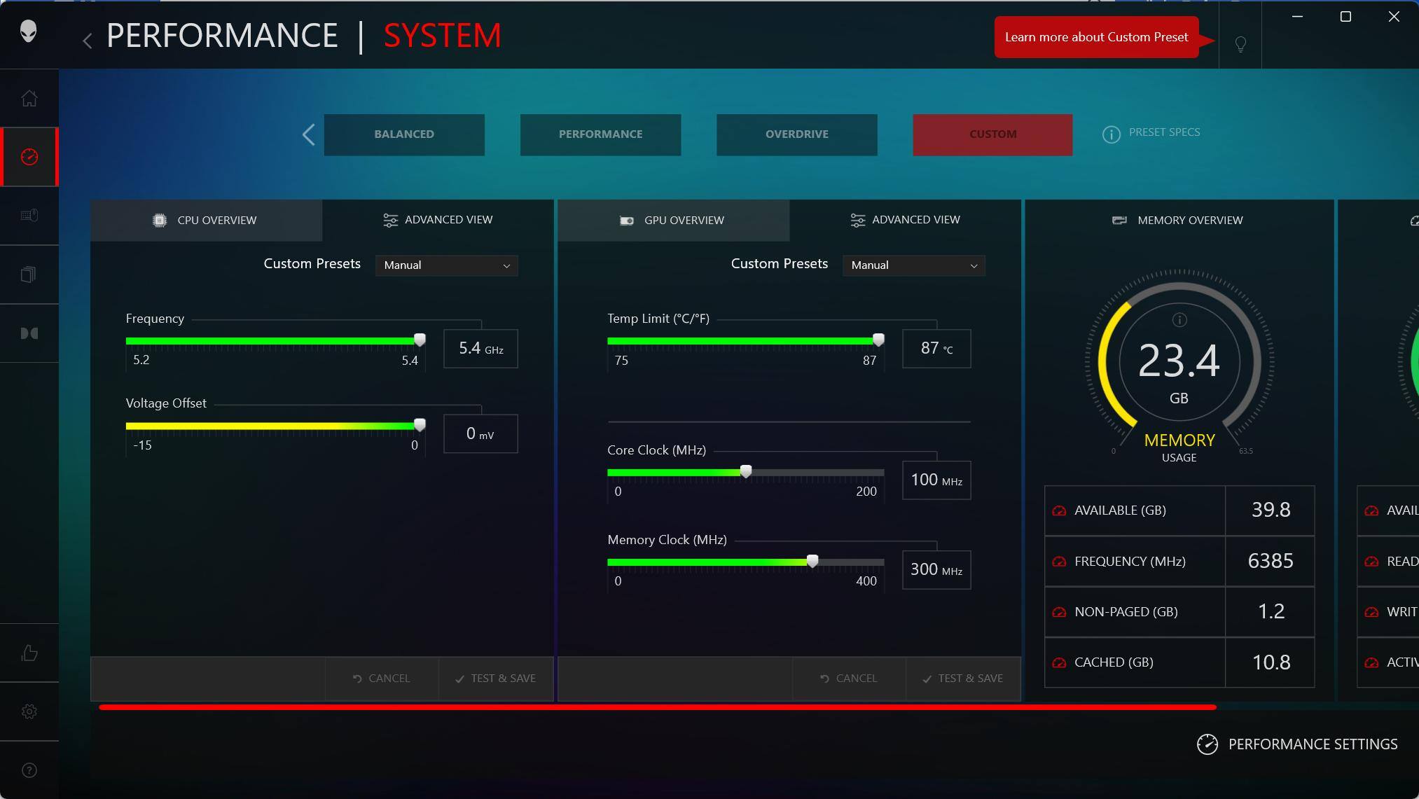This screenshot has width=1419, height=799.
Task: Click the help question mark icon
Action: [29, 770]
